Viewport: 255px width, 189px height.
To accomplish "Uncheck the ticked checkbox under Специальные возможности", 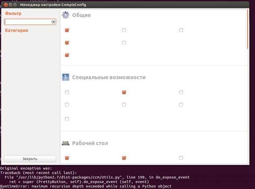I will pyautogui.click(x=124, y=92).
